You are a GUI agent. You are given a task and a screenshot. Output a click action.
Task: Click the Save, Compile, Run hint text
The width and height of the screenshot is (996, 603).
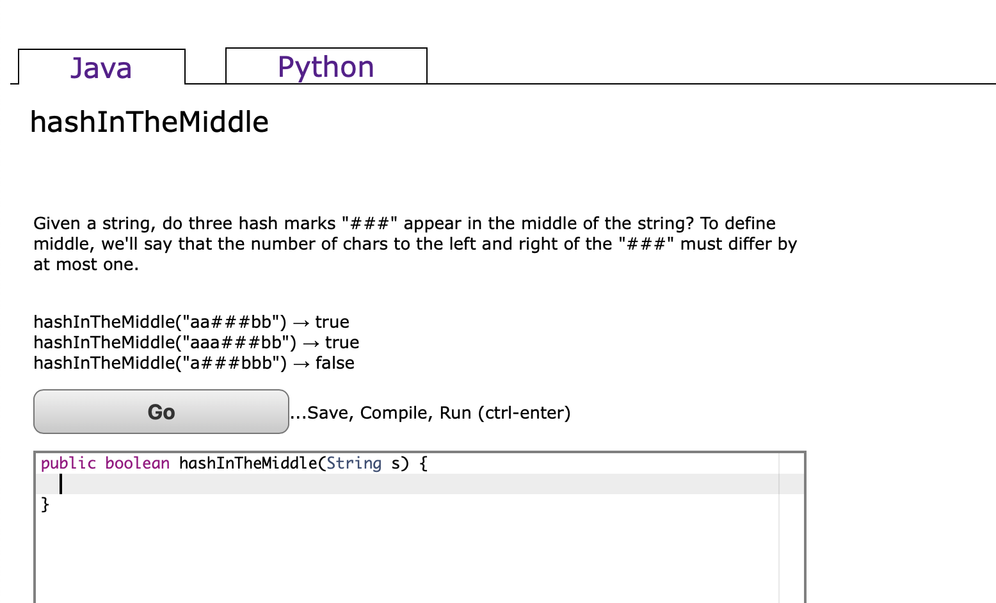[x=430, y=412]
